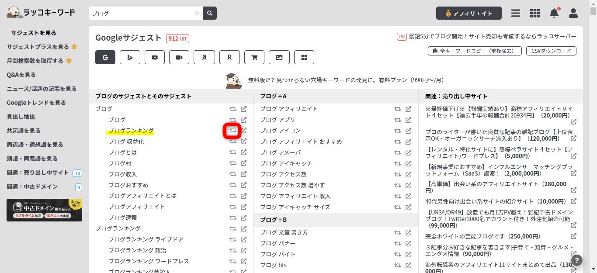Click the re-search icon for ブログ bts

[x=398, y=265]
